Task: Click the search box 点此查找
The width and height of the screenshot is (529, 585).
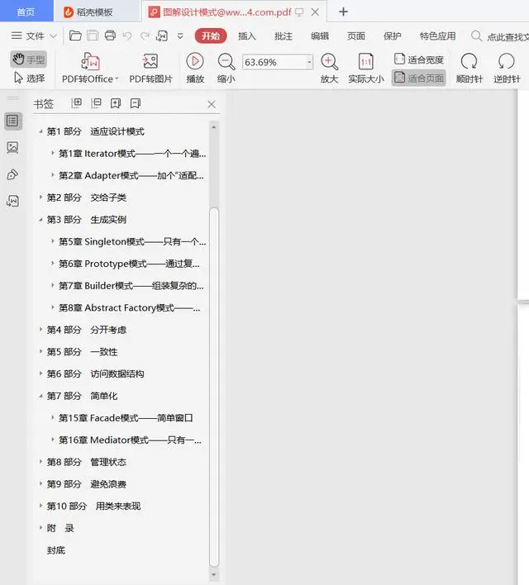Action: pos(500,36)
